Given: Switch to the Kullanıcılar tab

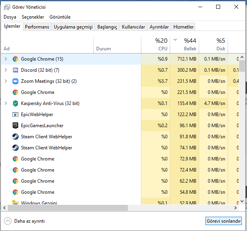Looking at the screenshot, I should coord(133,27).
